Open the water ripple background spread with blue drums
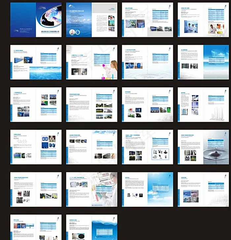 click(148, 62)
